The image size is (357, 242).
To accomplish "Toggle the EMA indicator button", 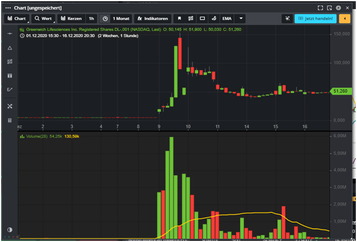I will [x=227, y=19].
